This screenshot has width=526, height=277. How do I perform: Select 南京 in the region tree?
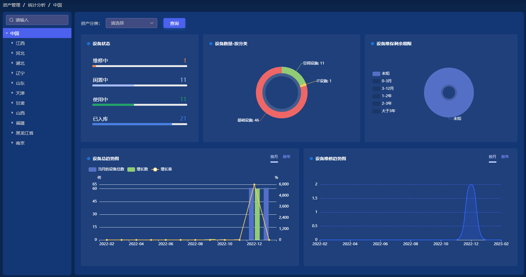20,143
